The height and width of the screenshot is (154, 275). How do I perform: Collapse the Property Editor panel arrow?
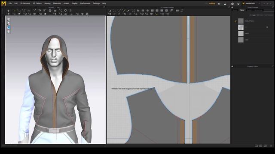(x=232, y=66)
